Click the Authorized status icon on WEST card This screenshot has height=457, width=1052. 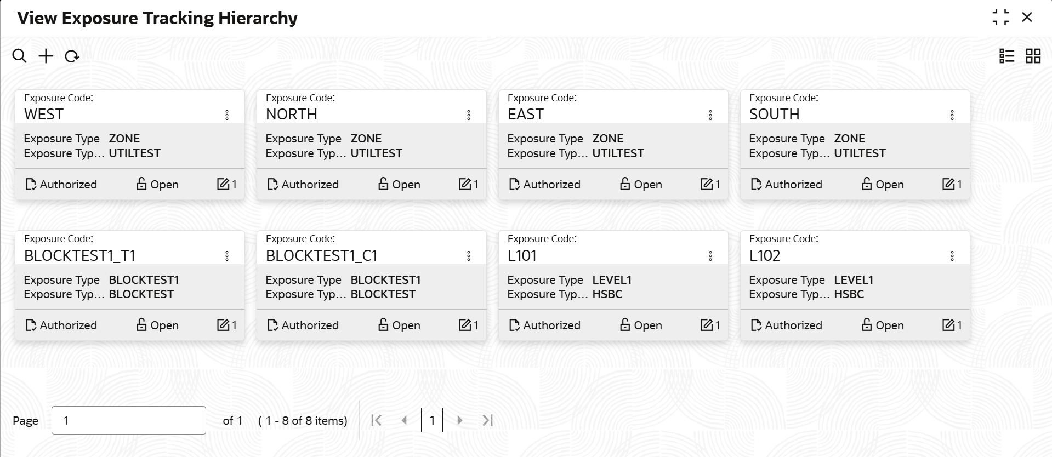pyautogui.click(x=31, y=184)
